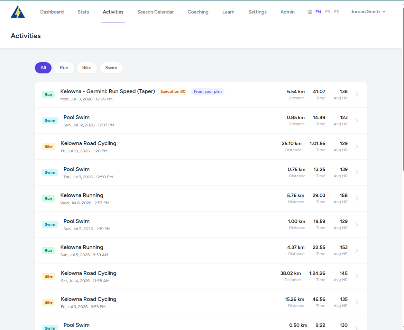This screenshot has width=404, height=330.
Task: Click the 1:24:26 time value
Action: (317, 273)
